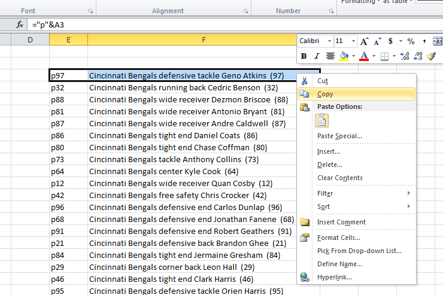
Task: Apply Accounting dollar format
Action: (390, 41)
